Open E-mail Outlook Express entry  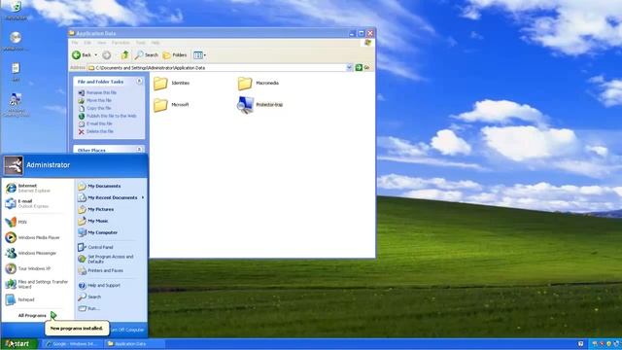(26, 203)
